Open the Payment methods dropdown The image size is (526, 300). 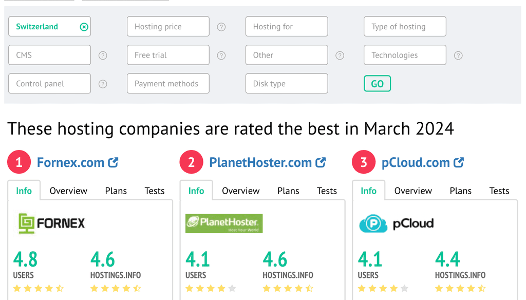pyautogui.click(x=168, y=84)
